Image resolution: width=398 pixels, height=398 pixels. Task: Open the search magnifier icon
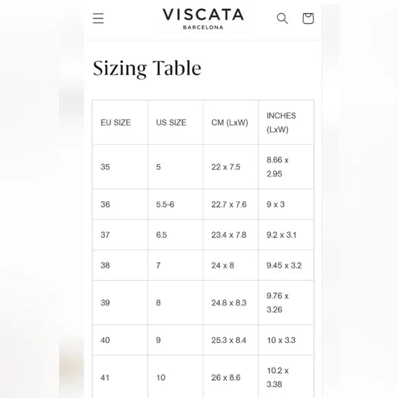pos(282,19)
